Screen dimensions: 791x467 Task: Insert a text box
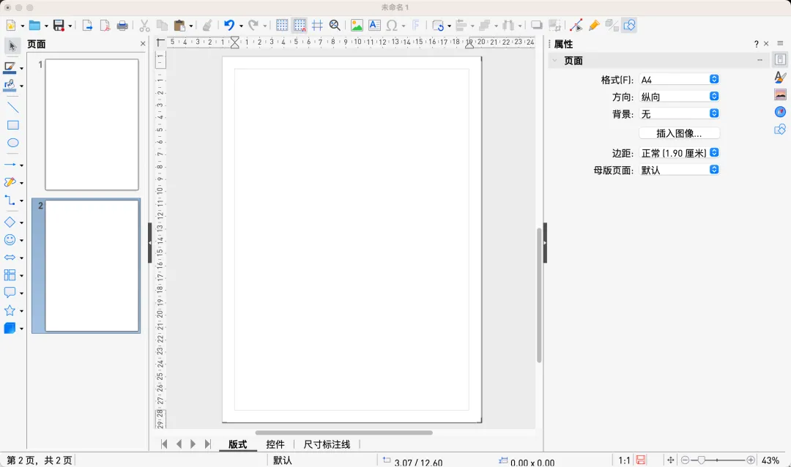pos(374,25)
